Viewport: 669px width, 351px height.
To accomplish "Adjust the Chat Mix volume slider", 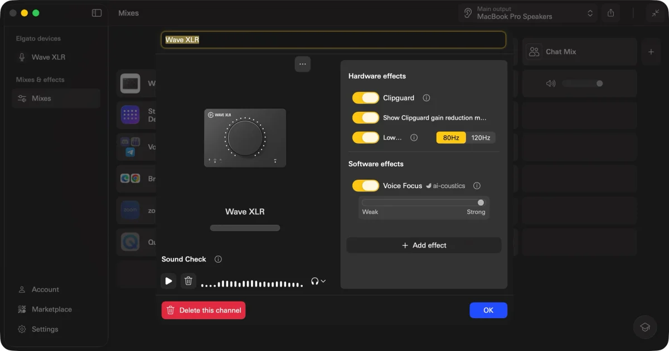I will [583, 83].
